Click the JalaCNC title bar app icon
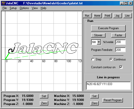 coord(4,3)
